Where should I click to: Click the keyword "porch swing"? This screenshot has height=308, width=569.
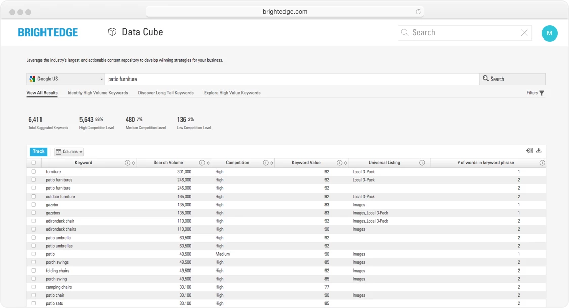(56, 279)
